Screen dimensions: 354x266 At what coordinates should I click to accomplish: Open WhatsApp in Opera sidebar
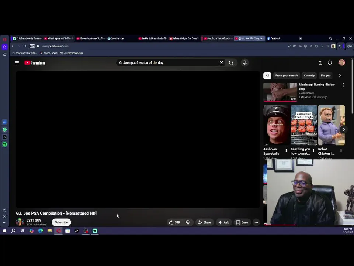pyautogui.click(x=4, y=129)
